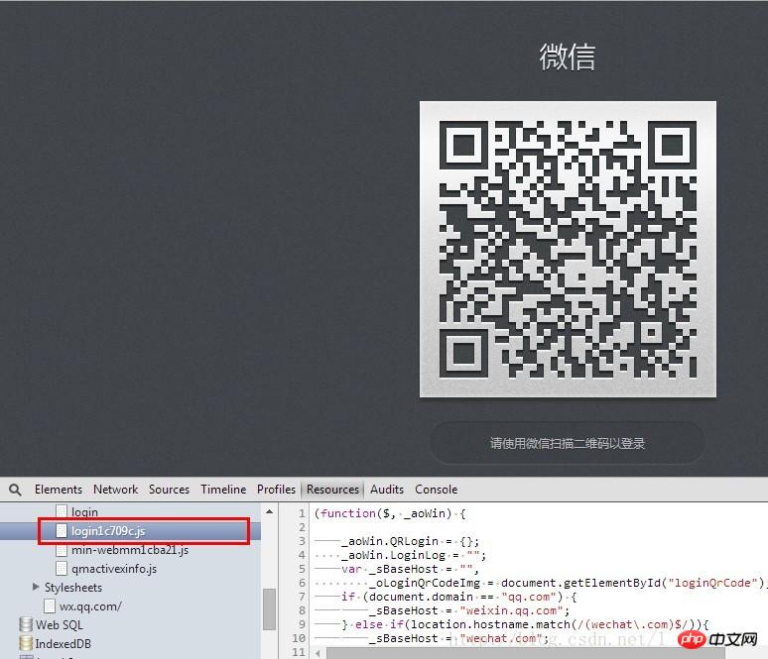
Task: Click the Resources tab
Action: coord(332,490)
